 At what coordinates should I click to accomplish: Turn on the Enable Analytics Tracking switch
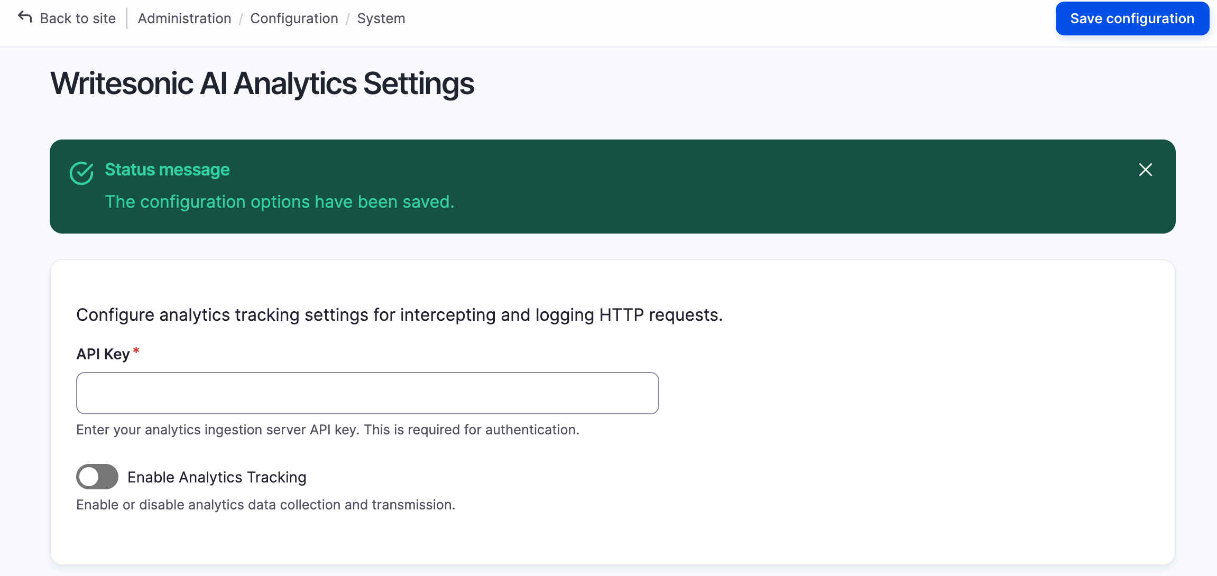97,477
